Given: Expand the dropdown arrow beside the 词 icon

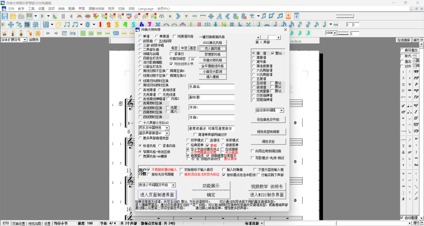Looking at the screenshot, I should 52,25.
